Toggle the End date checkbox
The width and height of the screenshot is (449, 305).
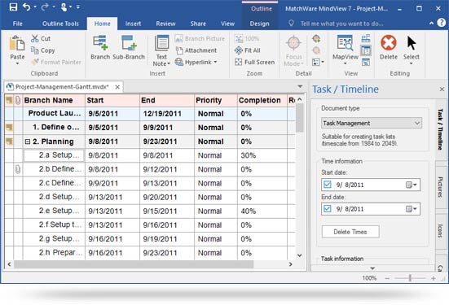pos(327,209)
